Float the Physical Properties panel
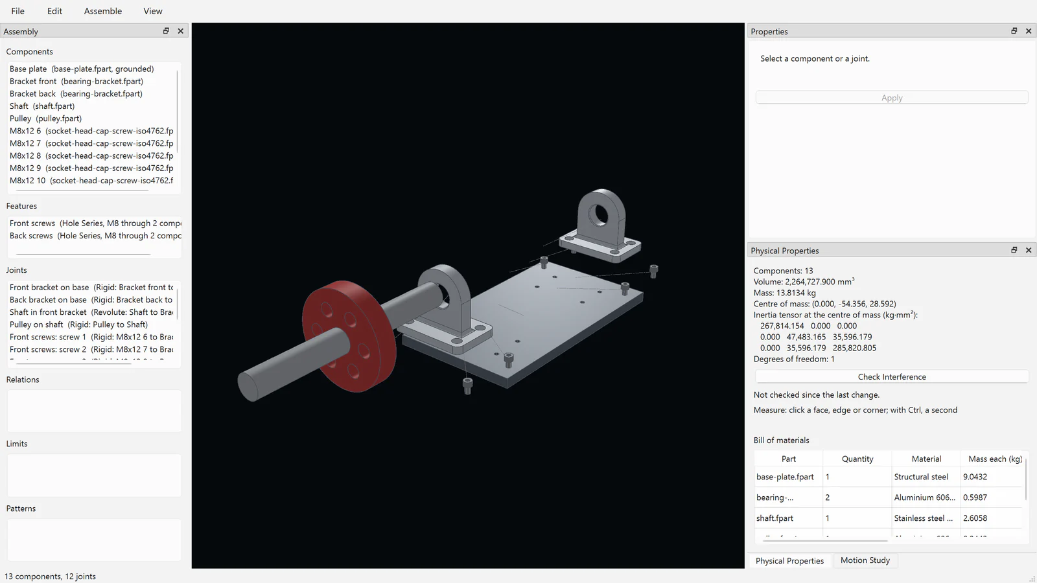 click(x=1014, y=250)
